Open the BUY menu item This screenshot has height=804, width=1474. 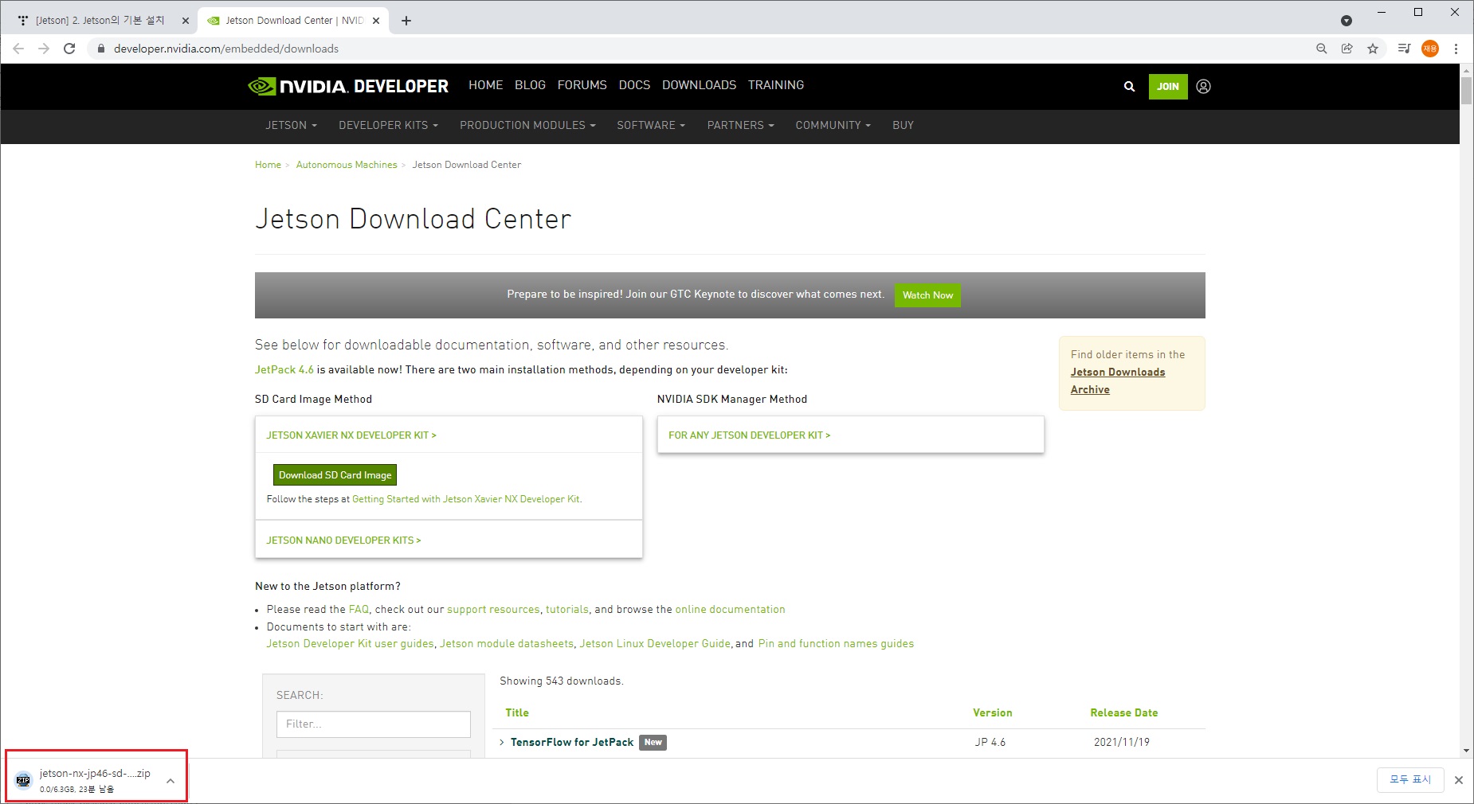(x=903, y=126)
